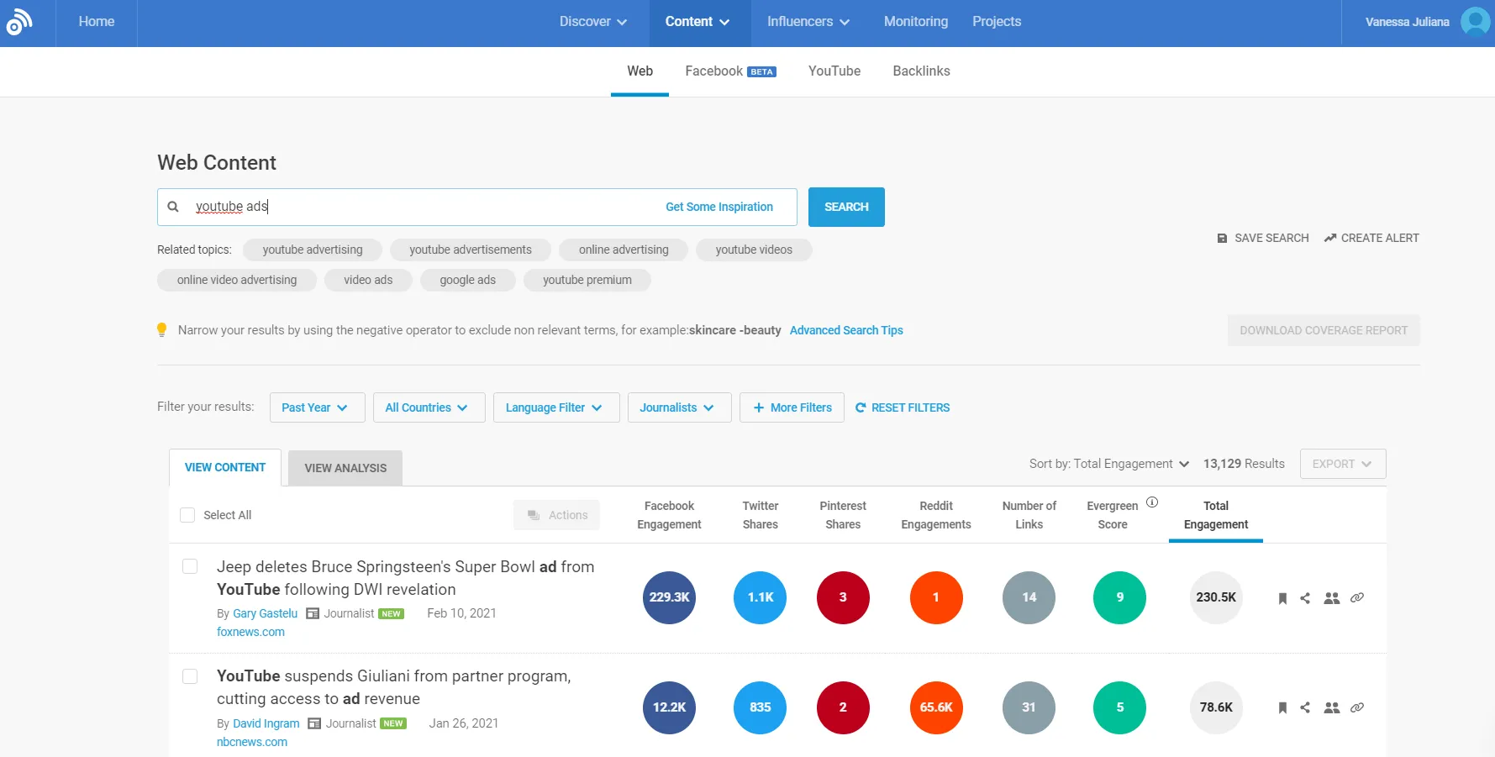
Task: Switch to the YouTube tab
Action: click(x=834, y=71)
